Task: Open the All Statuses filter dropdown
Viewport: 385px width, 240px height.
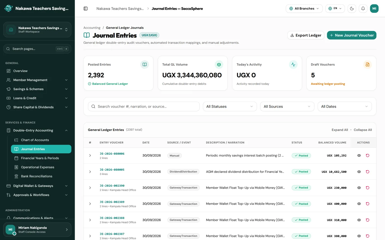Action: (x=230, y=106)
